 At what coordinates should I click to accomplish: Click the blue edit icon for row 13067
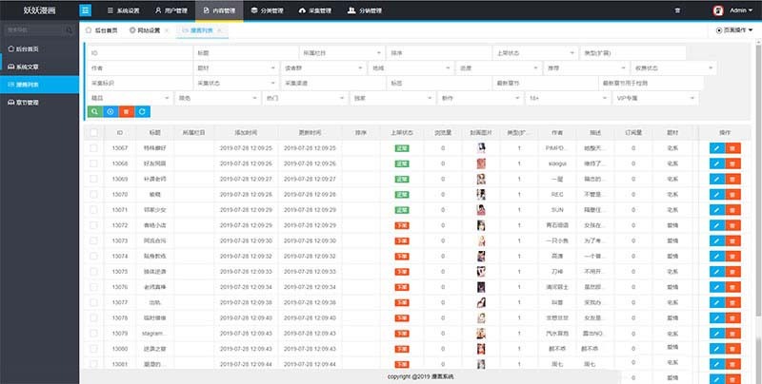[x=716, y=148]
